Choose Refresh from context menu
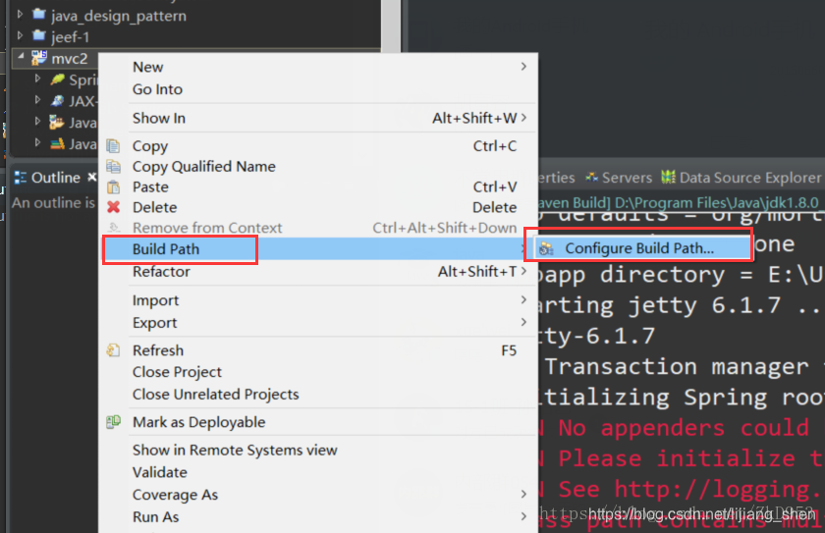This screenshot has height=533, width=825. [318, 350]
